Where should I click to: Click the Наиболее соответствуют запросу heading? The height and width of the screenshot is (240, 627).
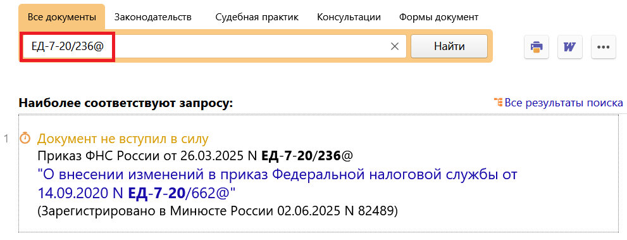click(125, 103)
